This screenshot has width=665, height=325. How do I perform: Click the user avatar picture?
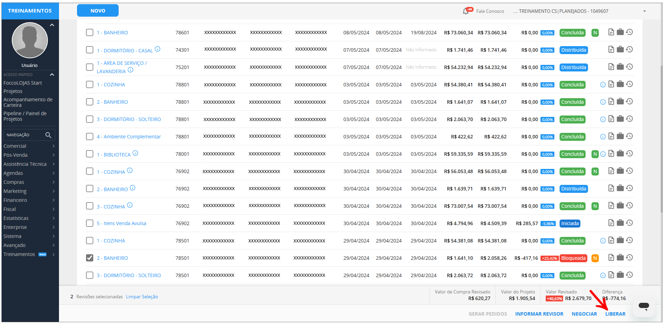click(x=30, y=40)
